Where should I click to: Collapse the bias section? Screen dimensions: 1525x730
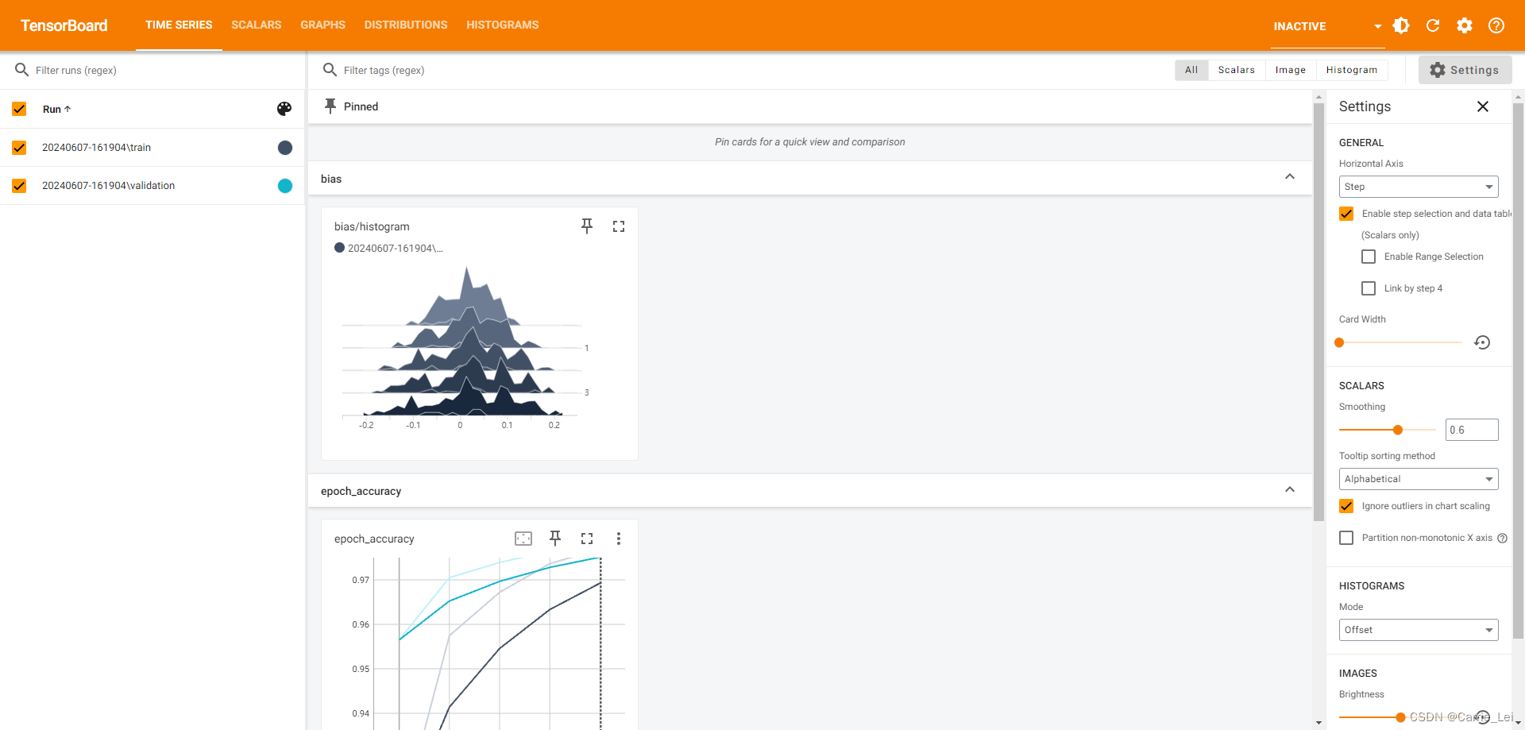click(x=1290, y=177)
